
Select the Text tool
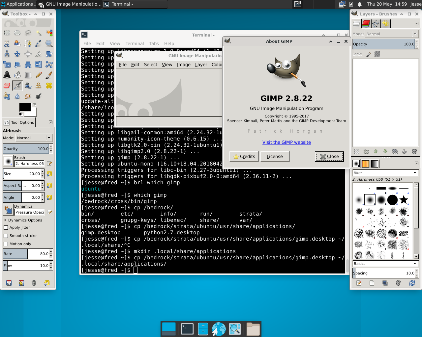point(7,75)
